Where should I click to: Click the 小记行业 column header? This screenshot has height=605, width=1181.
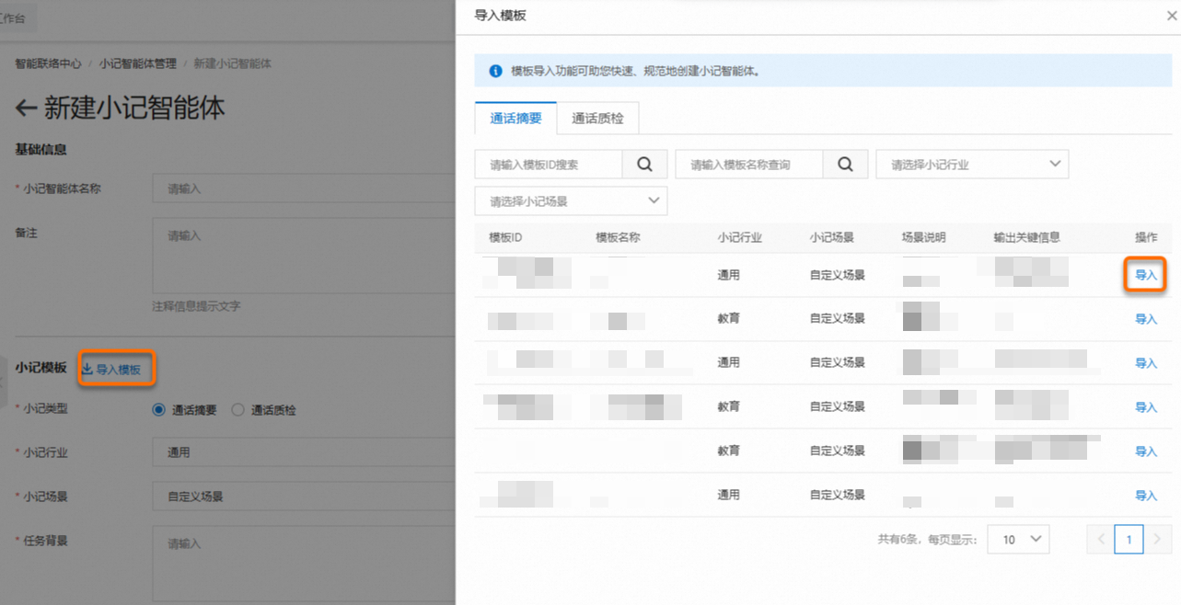(740, 237)
